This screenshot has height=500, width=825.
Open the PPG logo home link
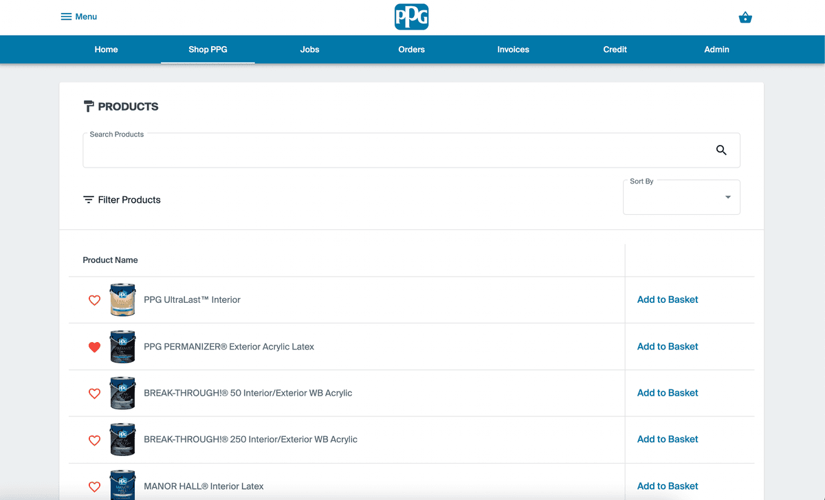(x=411, y=16)
